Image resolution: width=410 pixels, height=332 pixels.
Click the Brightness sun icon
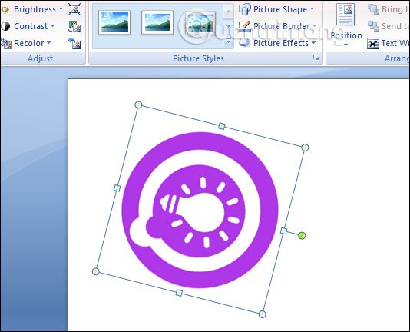click(5, 10)
